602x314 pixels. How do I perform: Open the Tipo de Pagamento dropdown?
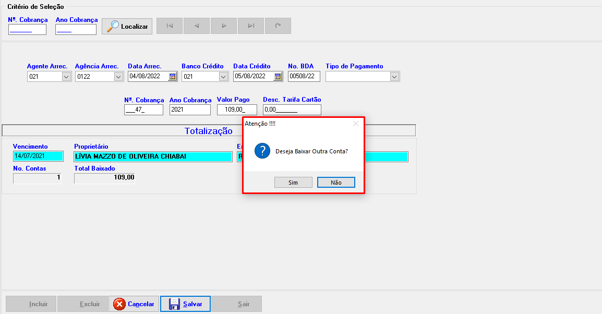(x=394, y=77)
